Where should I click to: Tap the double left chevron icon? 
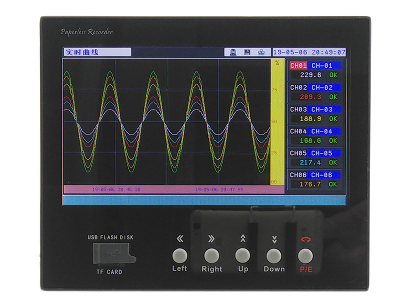[180, 239]
